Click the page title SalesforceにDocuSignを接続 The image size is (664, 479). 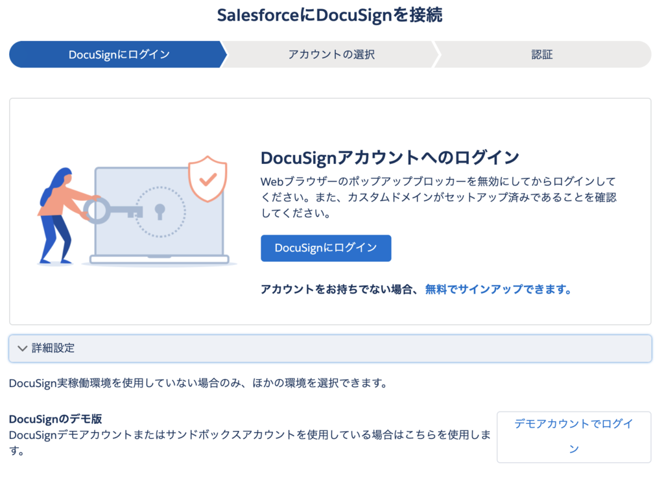pos(331,14)
